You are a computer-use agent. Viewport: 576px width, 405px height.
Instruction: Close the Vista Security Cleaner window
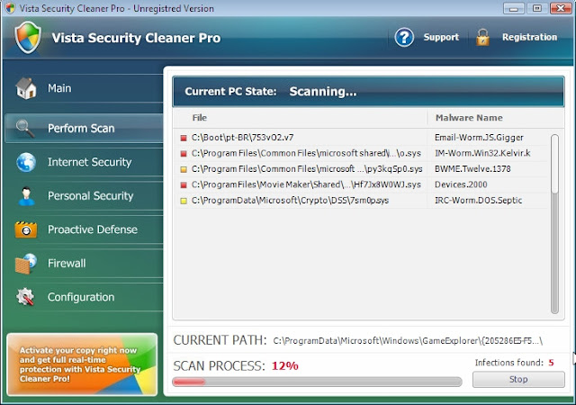click(x=561, y=8)
